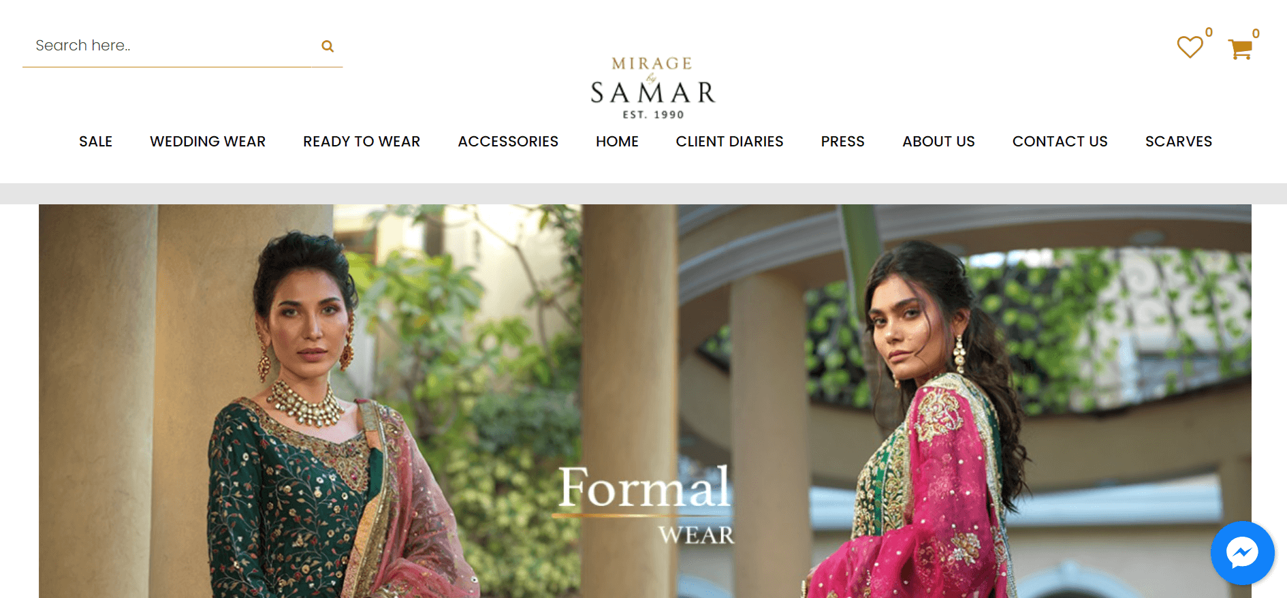Open the SALE menu item
The height and width of the screenshot is (598, 1287).
pos(95,142)
